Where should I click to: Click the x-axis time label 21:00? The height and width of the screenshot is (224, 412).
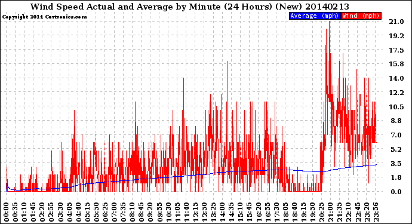click(x=330, y=212)
